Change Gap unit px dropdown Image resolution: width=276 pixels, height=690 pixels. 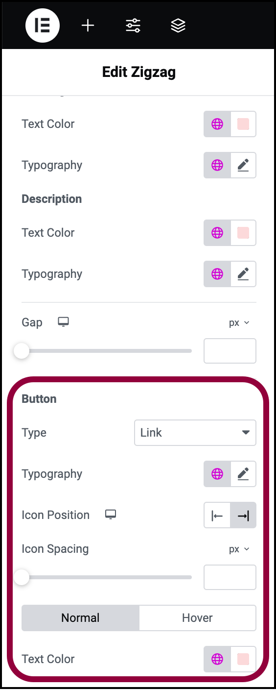point(239,322)
